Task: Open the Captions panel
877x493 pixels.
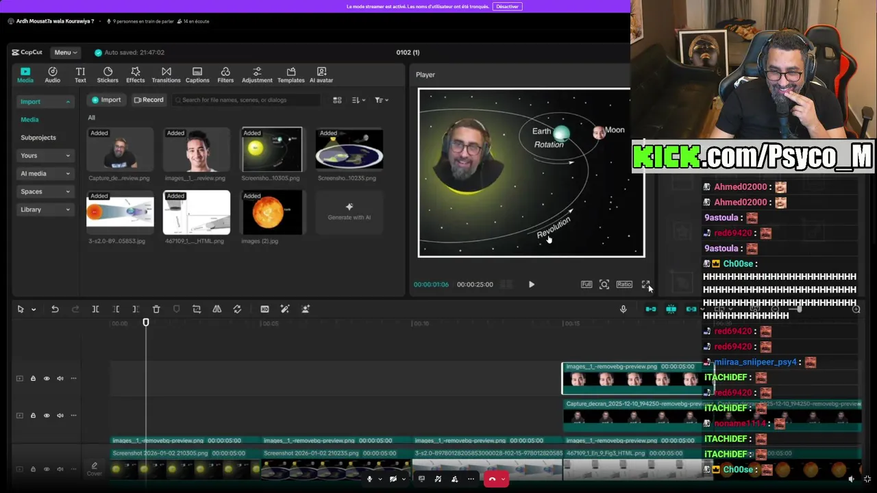Action: [x=197, y=75]
